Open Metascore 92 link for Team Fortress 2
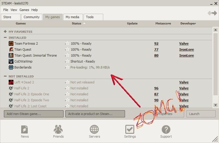 click(156, 43)
